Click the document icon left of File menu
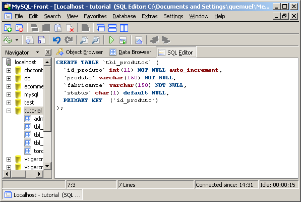Image resolution: width=301 pixels, height=202 pixels. click(8, 16)
